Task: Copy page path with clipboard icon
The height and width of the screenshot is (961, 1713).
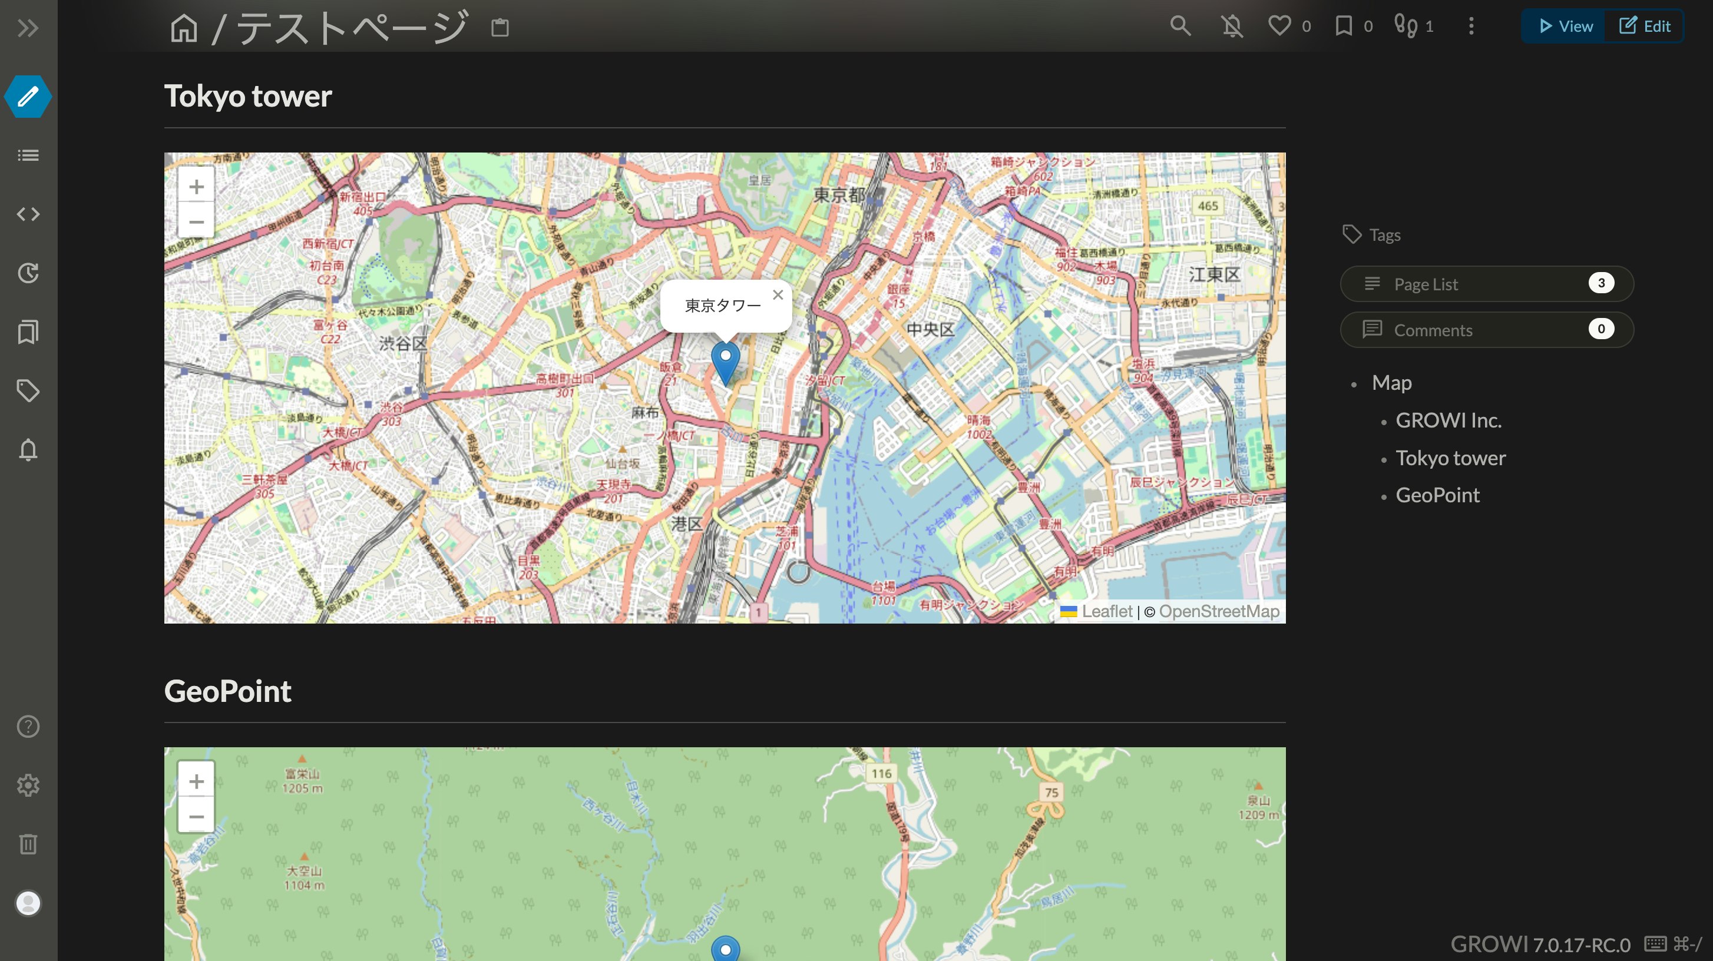Action: pyautogui.click(x=500, y=27)
